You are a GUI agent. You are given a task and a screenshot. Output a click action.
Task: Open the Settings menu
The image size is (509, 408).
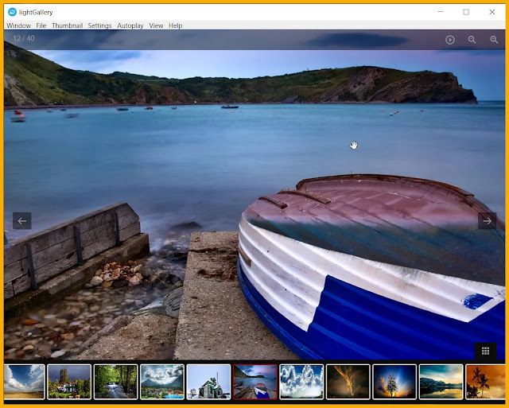pyautogui.click(x=99, y=25)
